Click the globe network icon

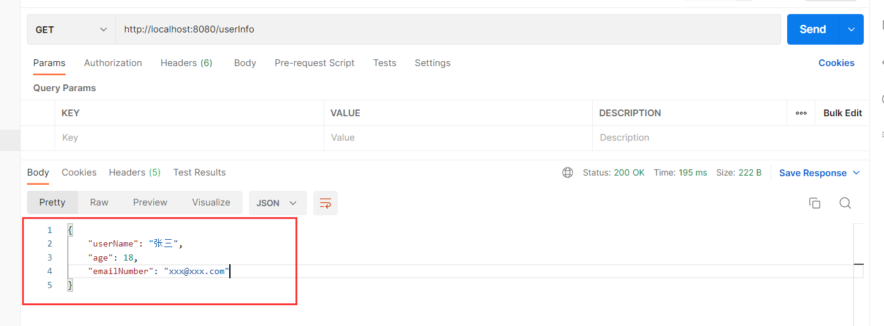coord(568,173)
